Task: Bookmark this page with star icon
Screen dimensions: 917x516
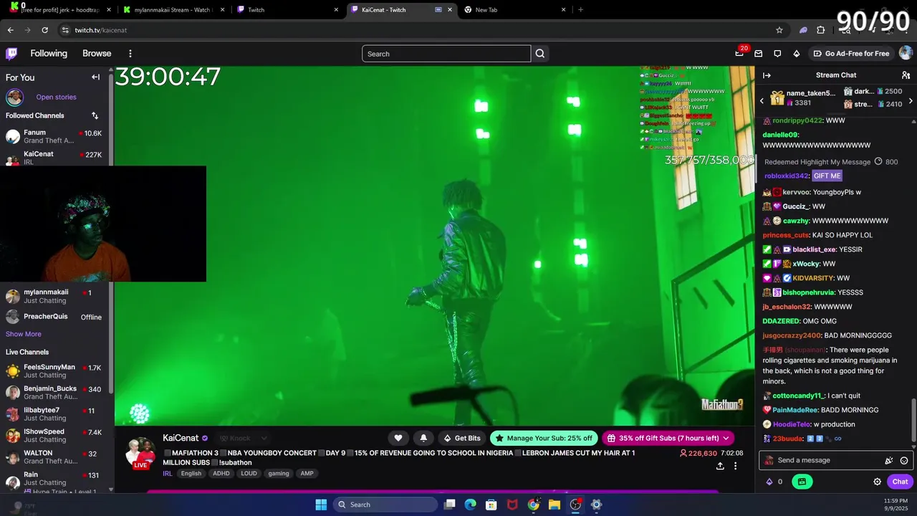Action: coord(779,30)
